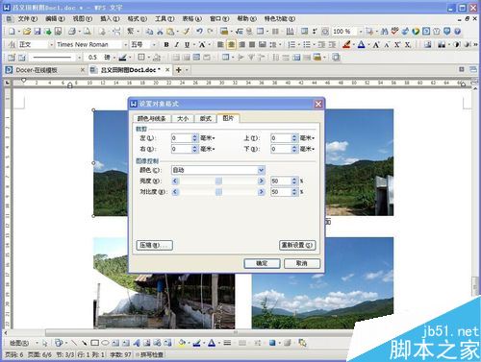Click the 亮度 brightness slider thumb
The width and height of the screenshot is (481, 362).
218,181
